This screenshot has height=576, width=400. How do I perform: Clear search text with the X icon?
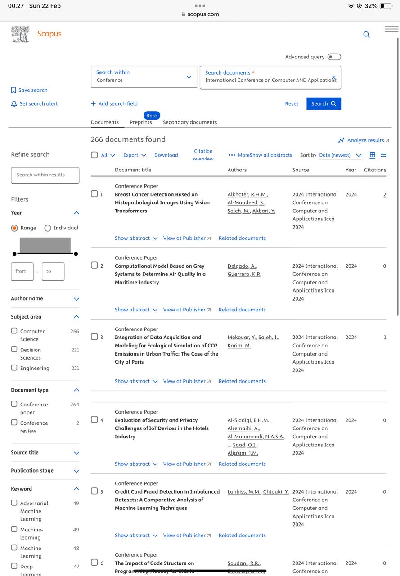click(333, 77)
